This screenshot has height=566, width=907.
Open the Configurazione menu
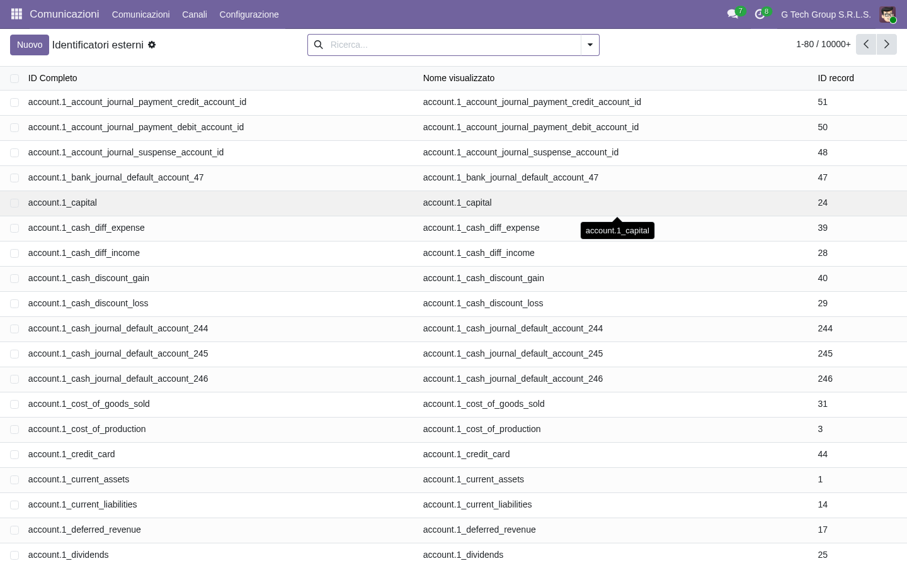point(249,14)
